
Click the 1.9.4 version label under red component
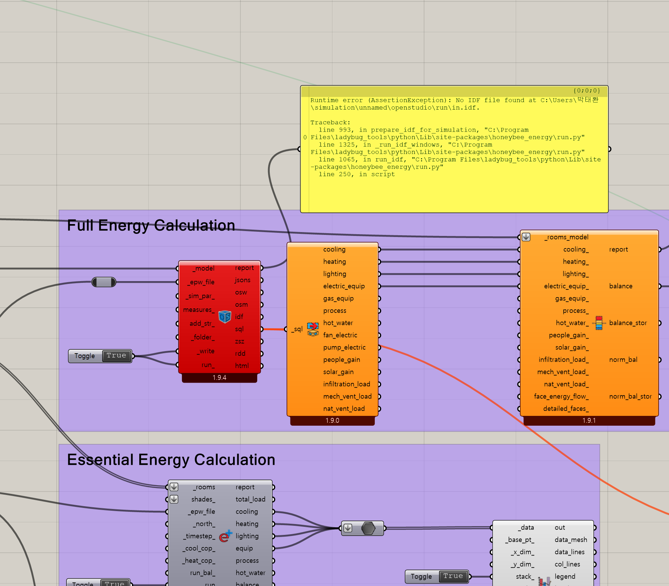coord(219,377)
